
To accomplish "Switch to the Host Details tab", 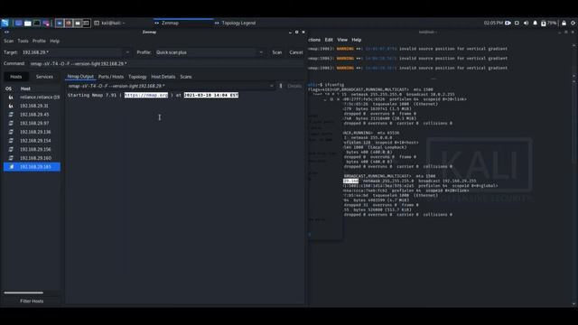I will pyautogui.click(x=163, y=77).
